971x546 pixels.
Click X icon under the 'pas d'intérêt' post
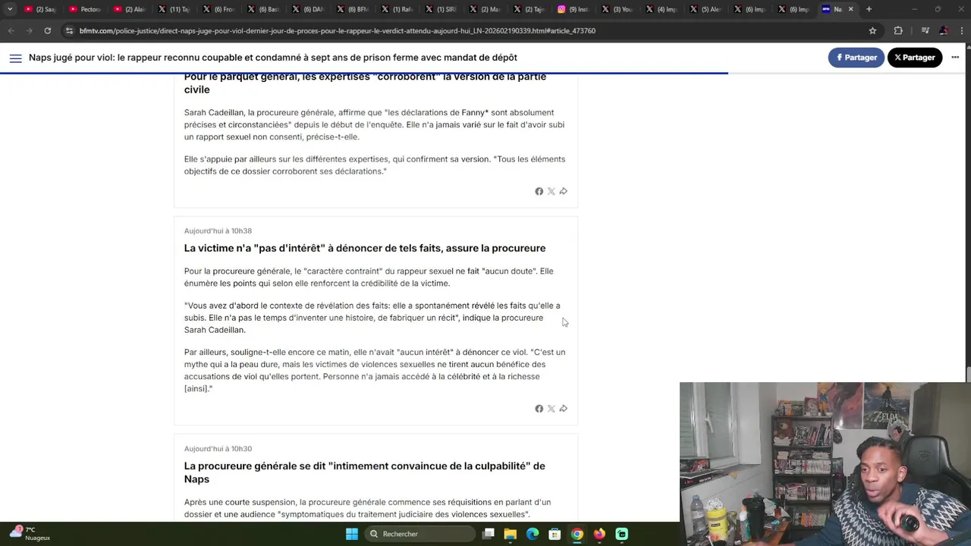[551, 409]
